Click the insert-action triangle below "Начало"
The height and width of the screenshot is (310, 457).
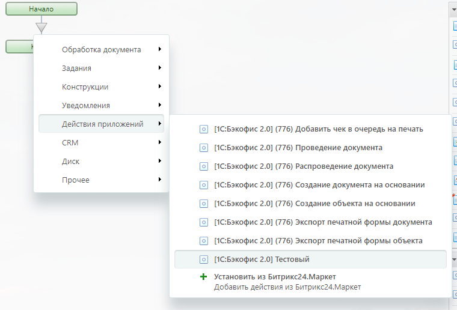(x=41, y=28)
